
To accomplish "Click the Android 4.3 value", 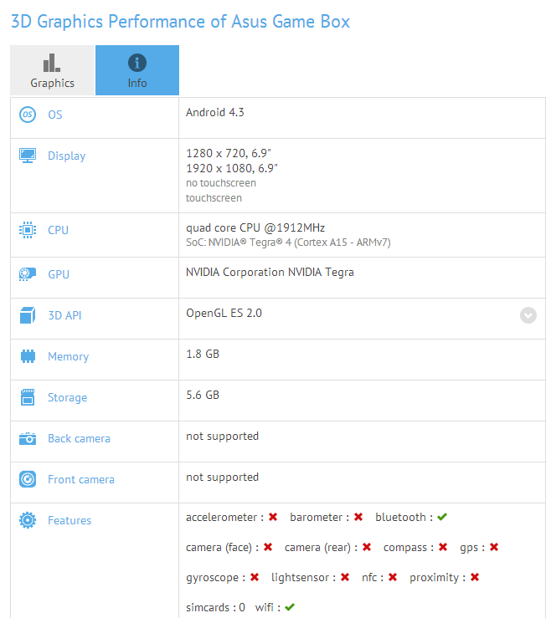I will (215, 112).
